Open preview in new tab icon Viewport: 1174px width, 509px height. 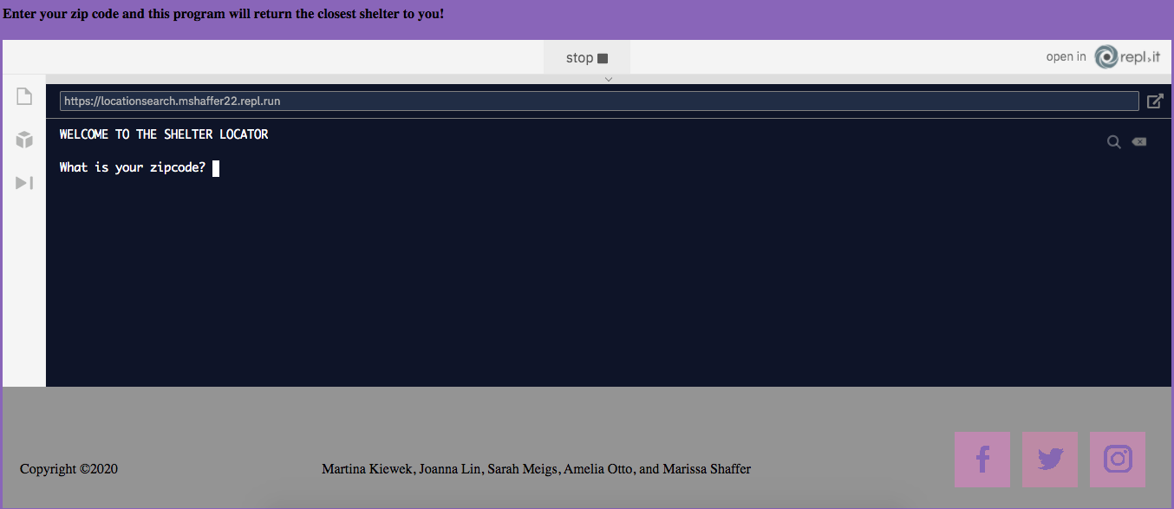pos(1155,101)
